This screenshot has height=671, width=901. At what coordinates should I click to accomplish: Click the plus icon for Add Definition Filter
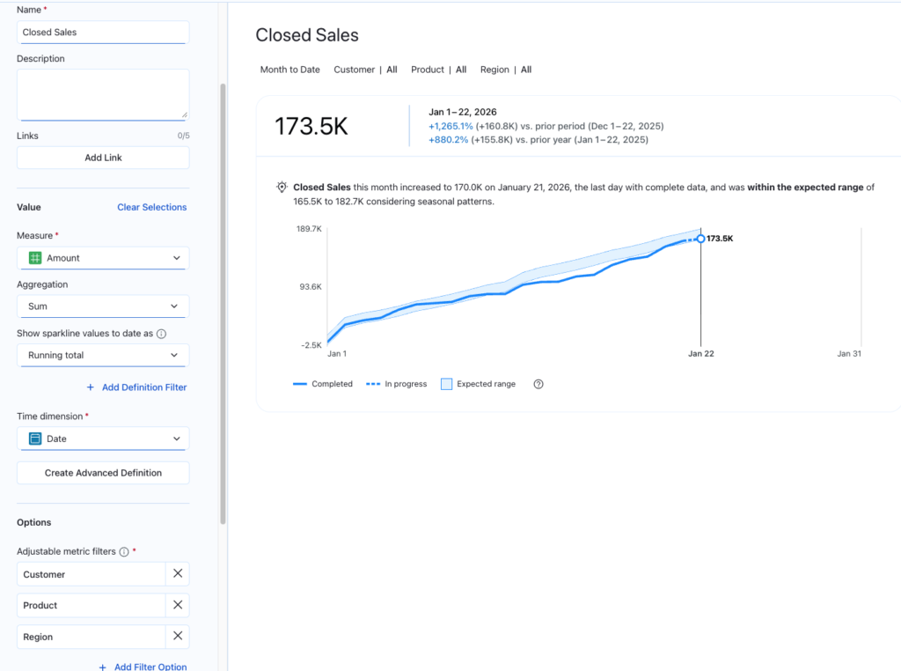click(x=91, y=387)
